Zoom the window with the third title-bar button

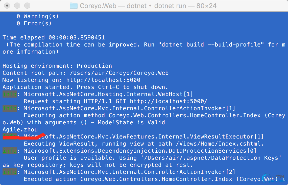click(27, 6)
